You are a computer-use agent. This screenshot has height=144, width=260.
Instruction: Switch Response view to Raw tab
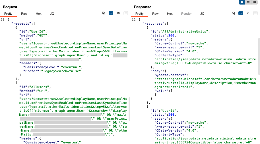click(x=155, y=14)
